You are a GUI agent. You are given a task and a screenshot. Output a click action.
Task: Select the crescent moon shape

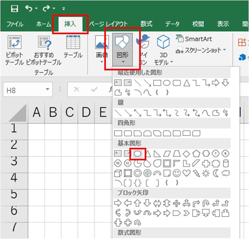[215, 173]
